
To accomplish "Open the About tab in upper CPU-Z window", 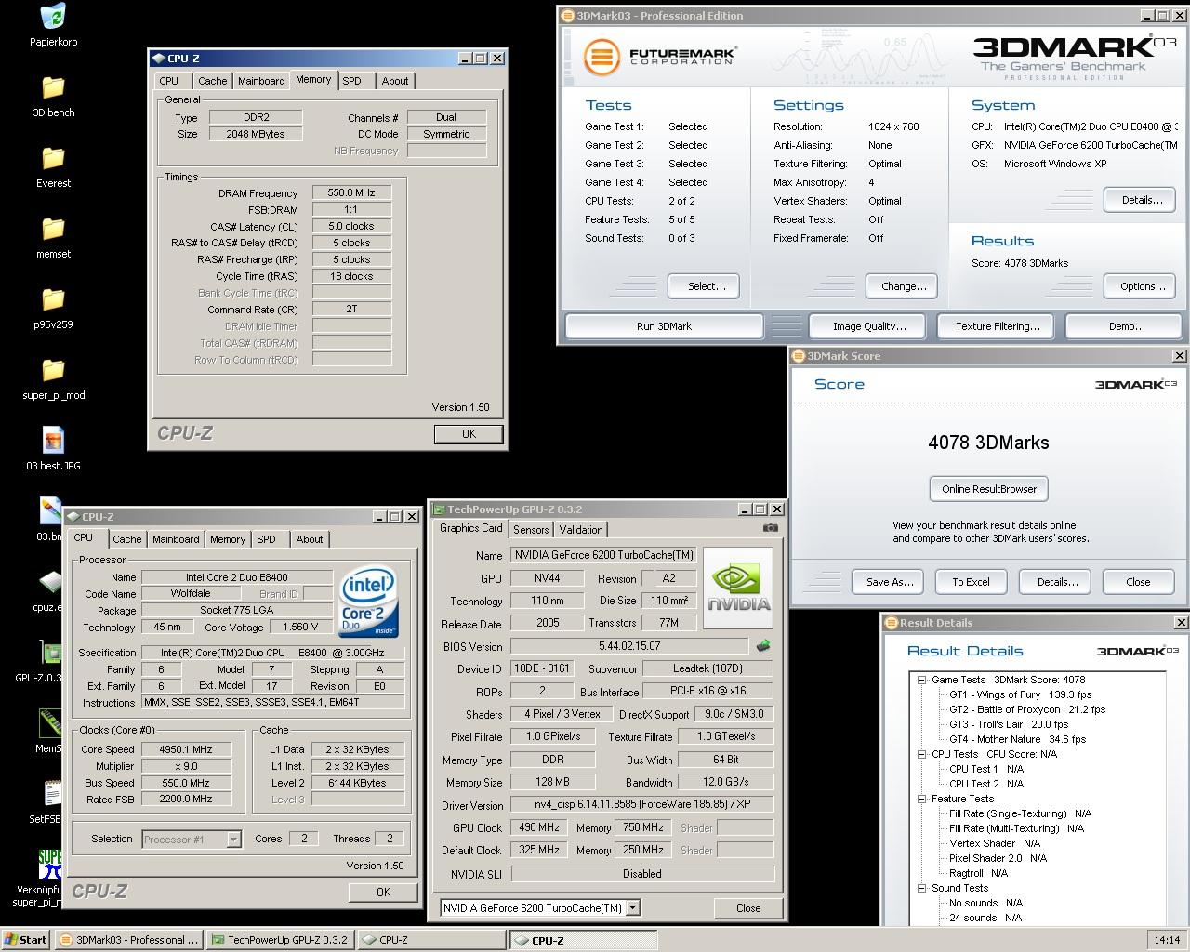I will [395, 81].
